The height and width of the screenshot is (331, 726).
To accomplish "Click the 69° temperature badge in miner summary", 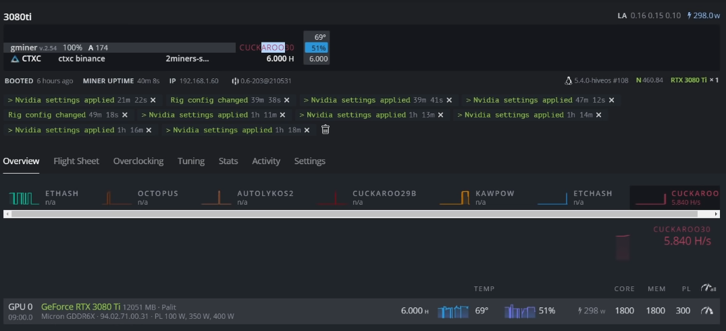I will [320, 37].
